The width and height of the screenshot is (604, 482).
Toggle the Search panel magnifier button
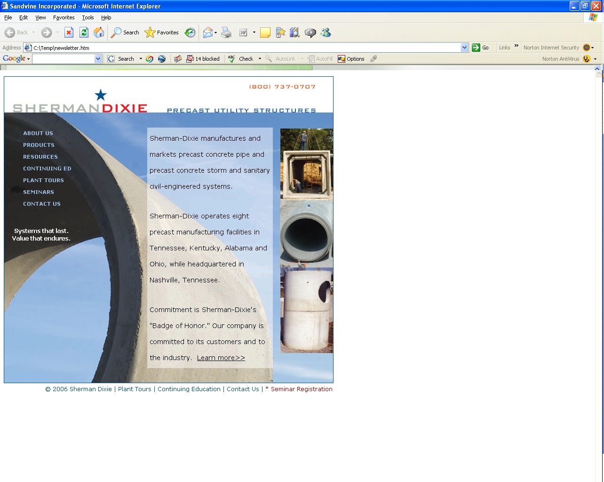tap(125, 32)
